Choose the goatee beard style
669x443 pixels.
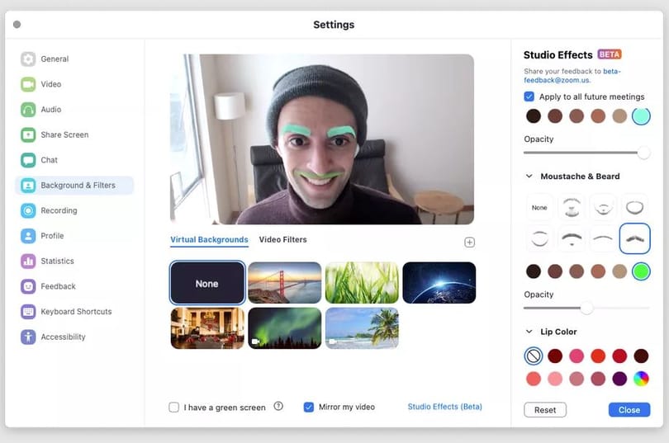[603, 207]
